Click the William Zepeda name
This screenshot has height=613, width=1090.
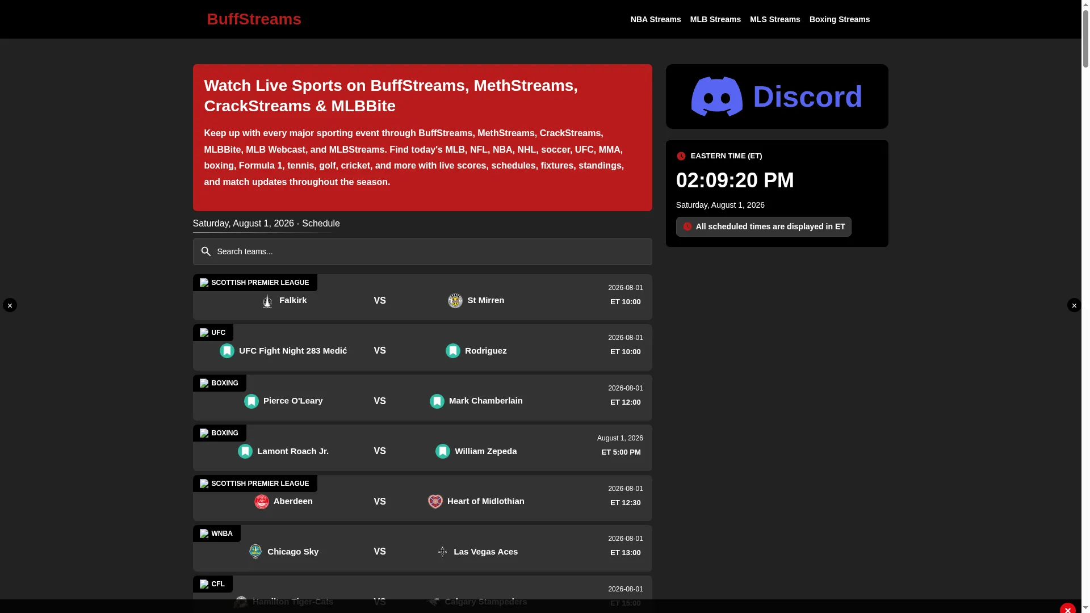pyautogui.click(x=486, y=451)
